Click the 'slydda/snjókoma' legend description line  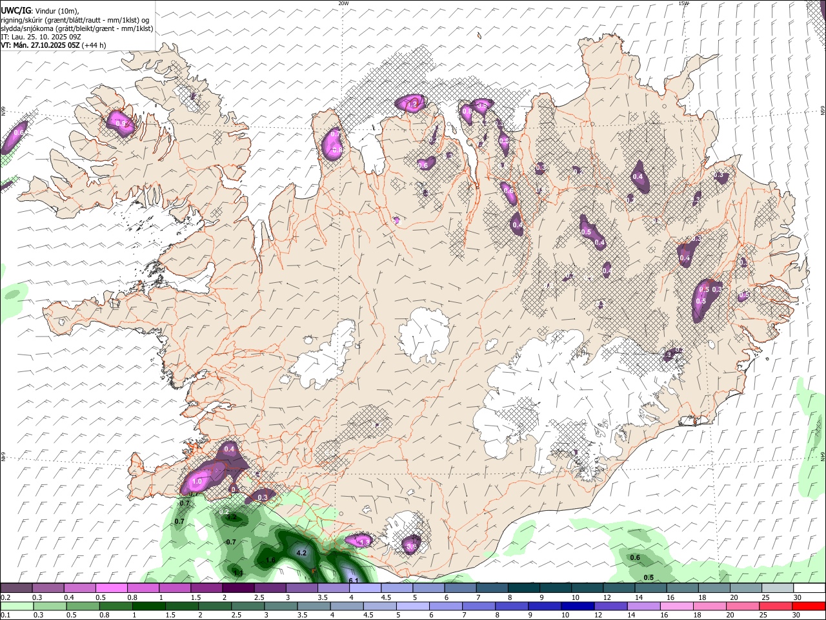pos(77,28)
